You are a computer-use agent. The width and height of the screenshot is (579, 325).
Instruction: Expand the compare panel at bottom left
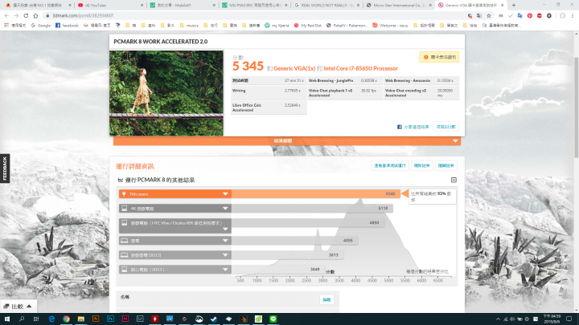tap(18, 307)
